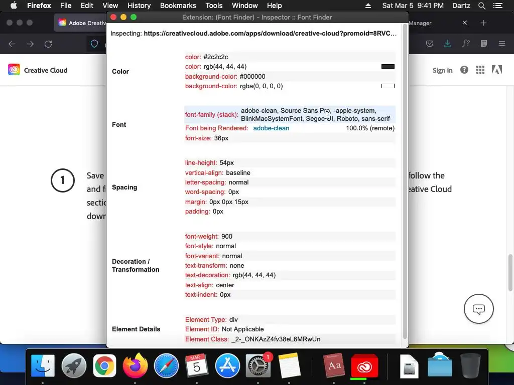Viewport: 514px width, 385px height.
Task: Click the toolbar extension icon beside Font Finder
Action: 484,44
